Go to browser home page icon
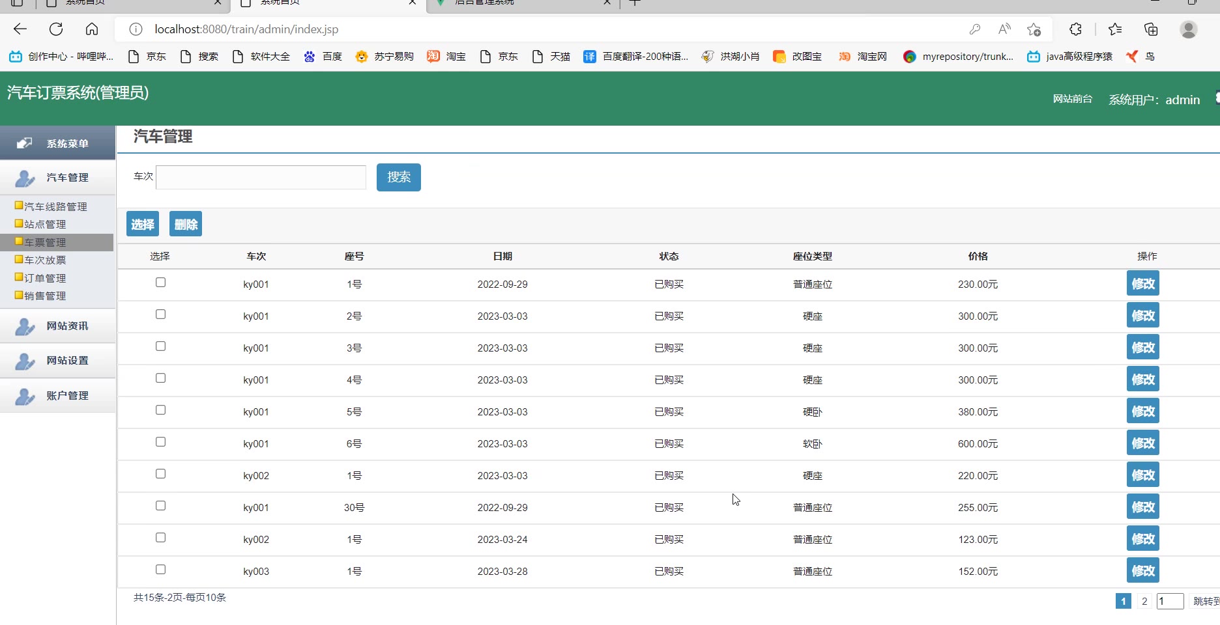The width and height of the screenshot is (1220, 625). click(x=92, y=29)
